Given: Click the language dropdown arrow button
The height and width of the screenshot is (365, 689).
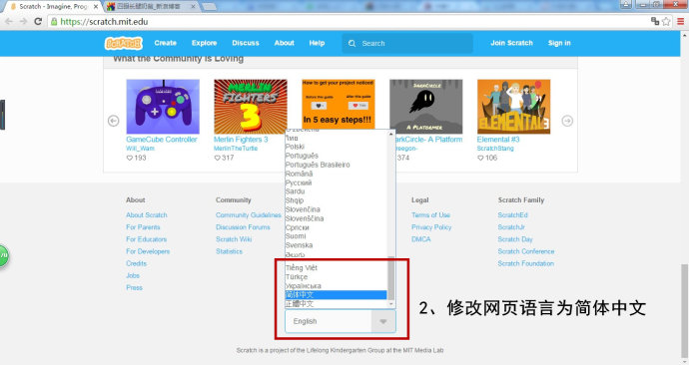Looking at the screenshot, I should coord(383,321).
